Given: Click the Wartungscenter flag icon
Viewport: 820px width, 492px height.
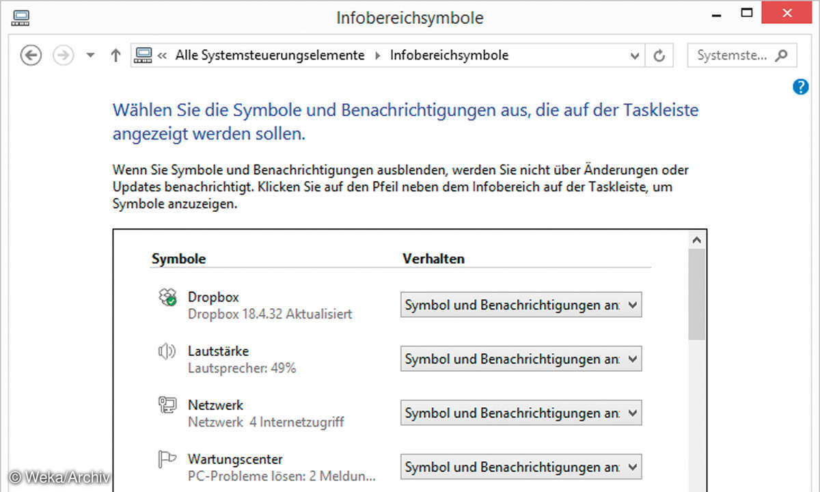Looking at the screenshot, I should [167, 459].
